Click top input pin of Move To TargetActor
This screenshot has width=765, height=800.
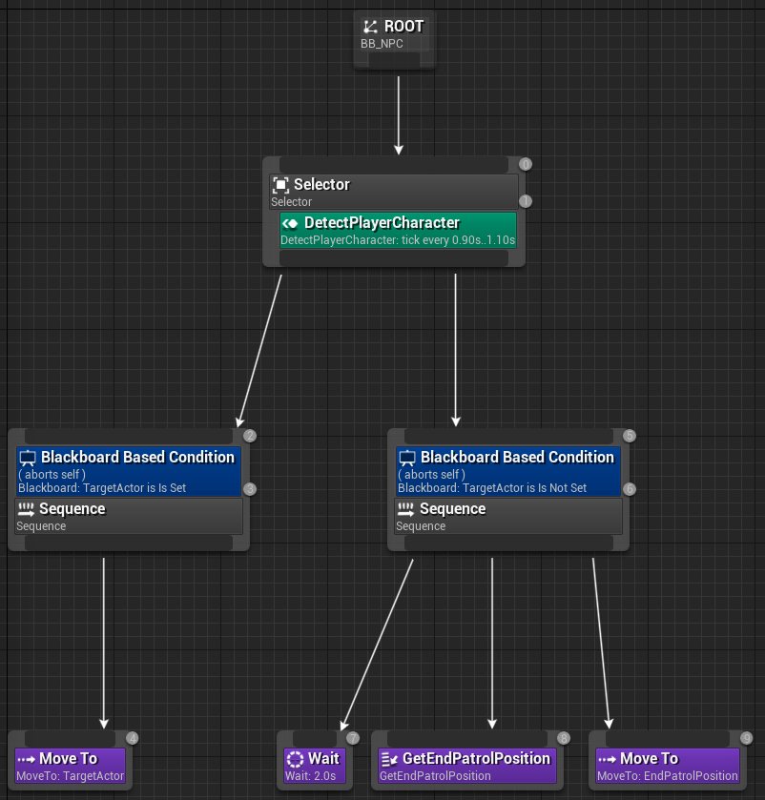pos(70,738)
